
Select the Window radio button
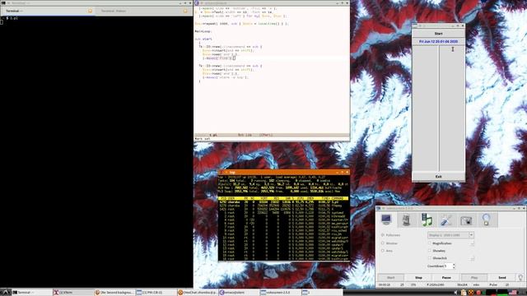pos(382,243)
